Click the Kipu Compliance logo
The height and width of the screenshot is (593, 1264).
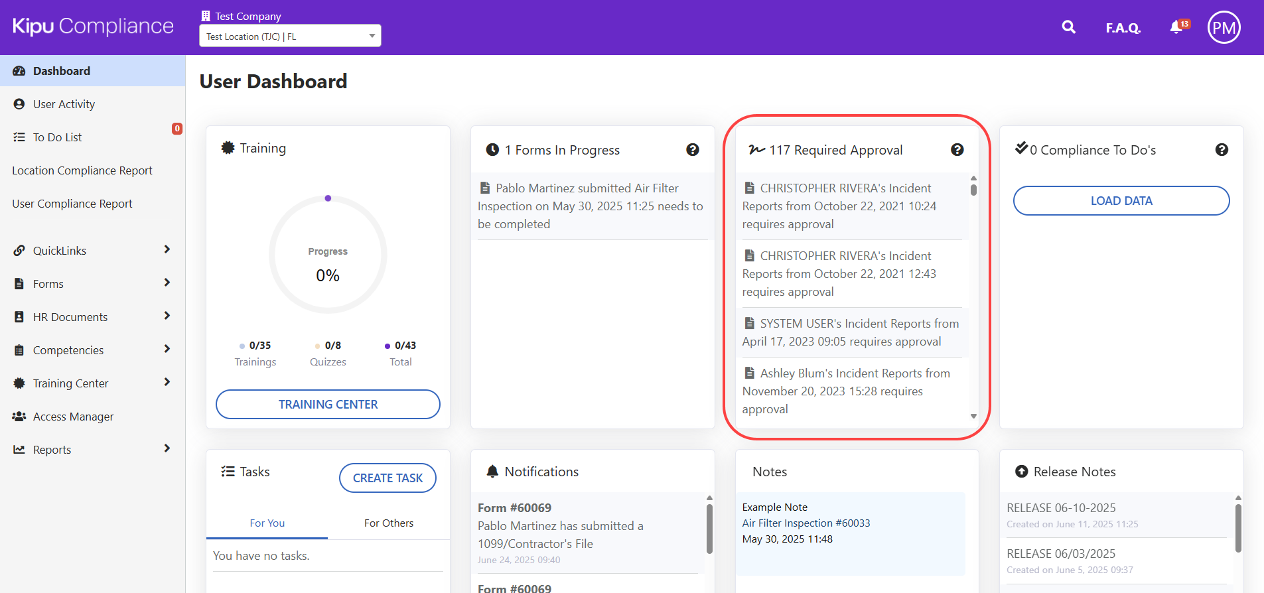pyautogui.click(x=93, y=27)
